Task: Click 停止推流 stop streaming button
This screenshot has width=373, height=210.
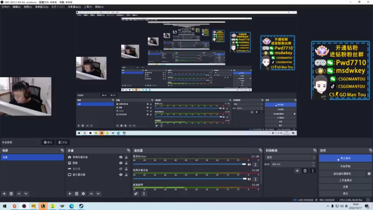Action: tap(345, 158)
